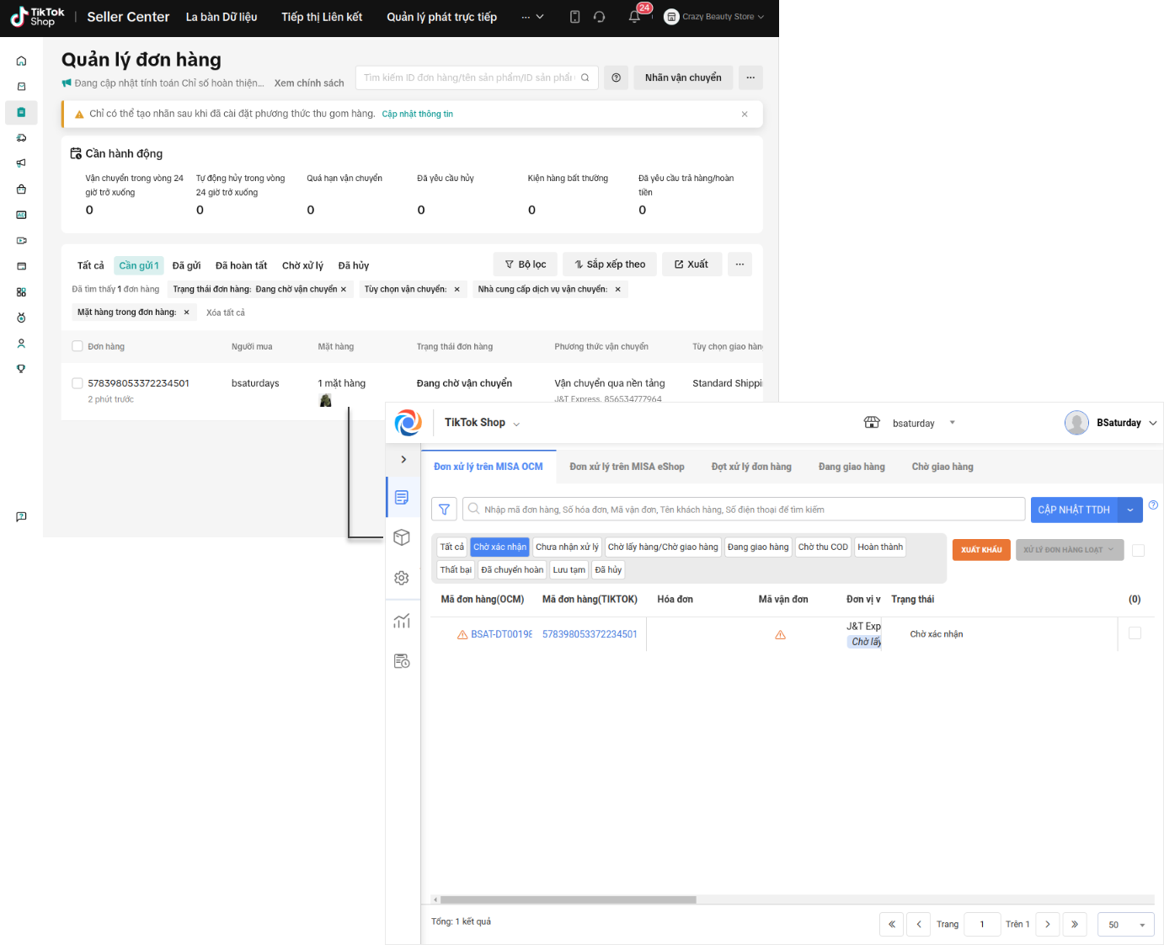Screen dimensions: 1164x945
Task: Open the page size 50 dropdown
Action: click(1126, 924)
